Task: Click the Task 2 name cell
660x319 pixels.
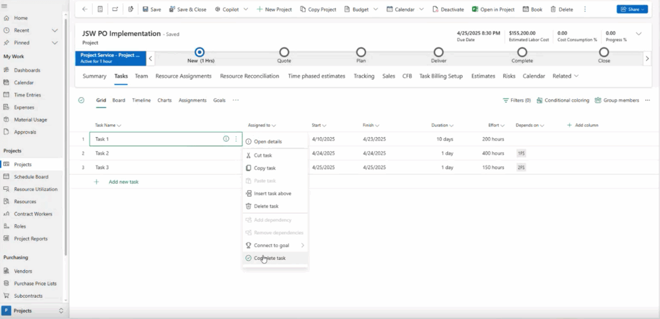Action: tap(166, 153)
